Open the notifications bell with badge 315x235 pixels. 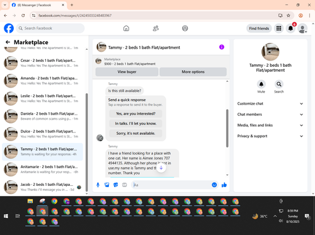click(290, 28)
